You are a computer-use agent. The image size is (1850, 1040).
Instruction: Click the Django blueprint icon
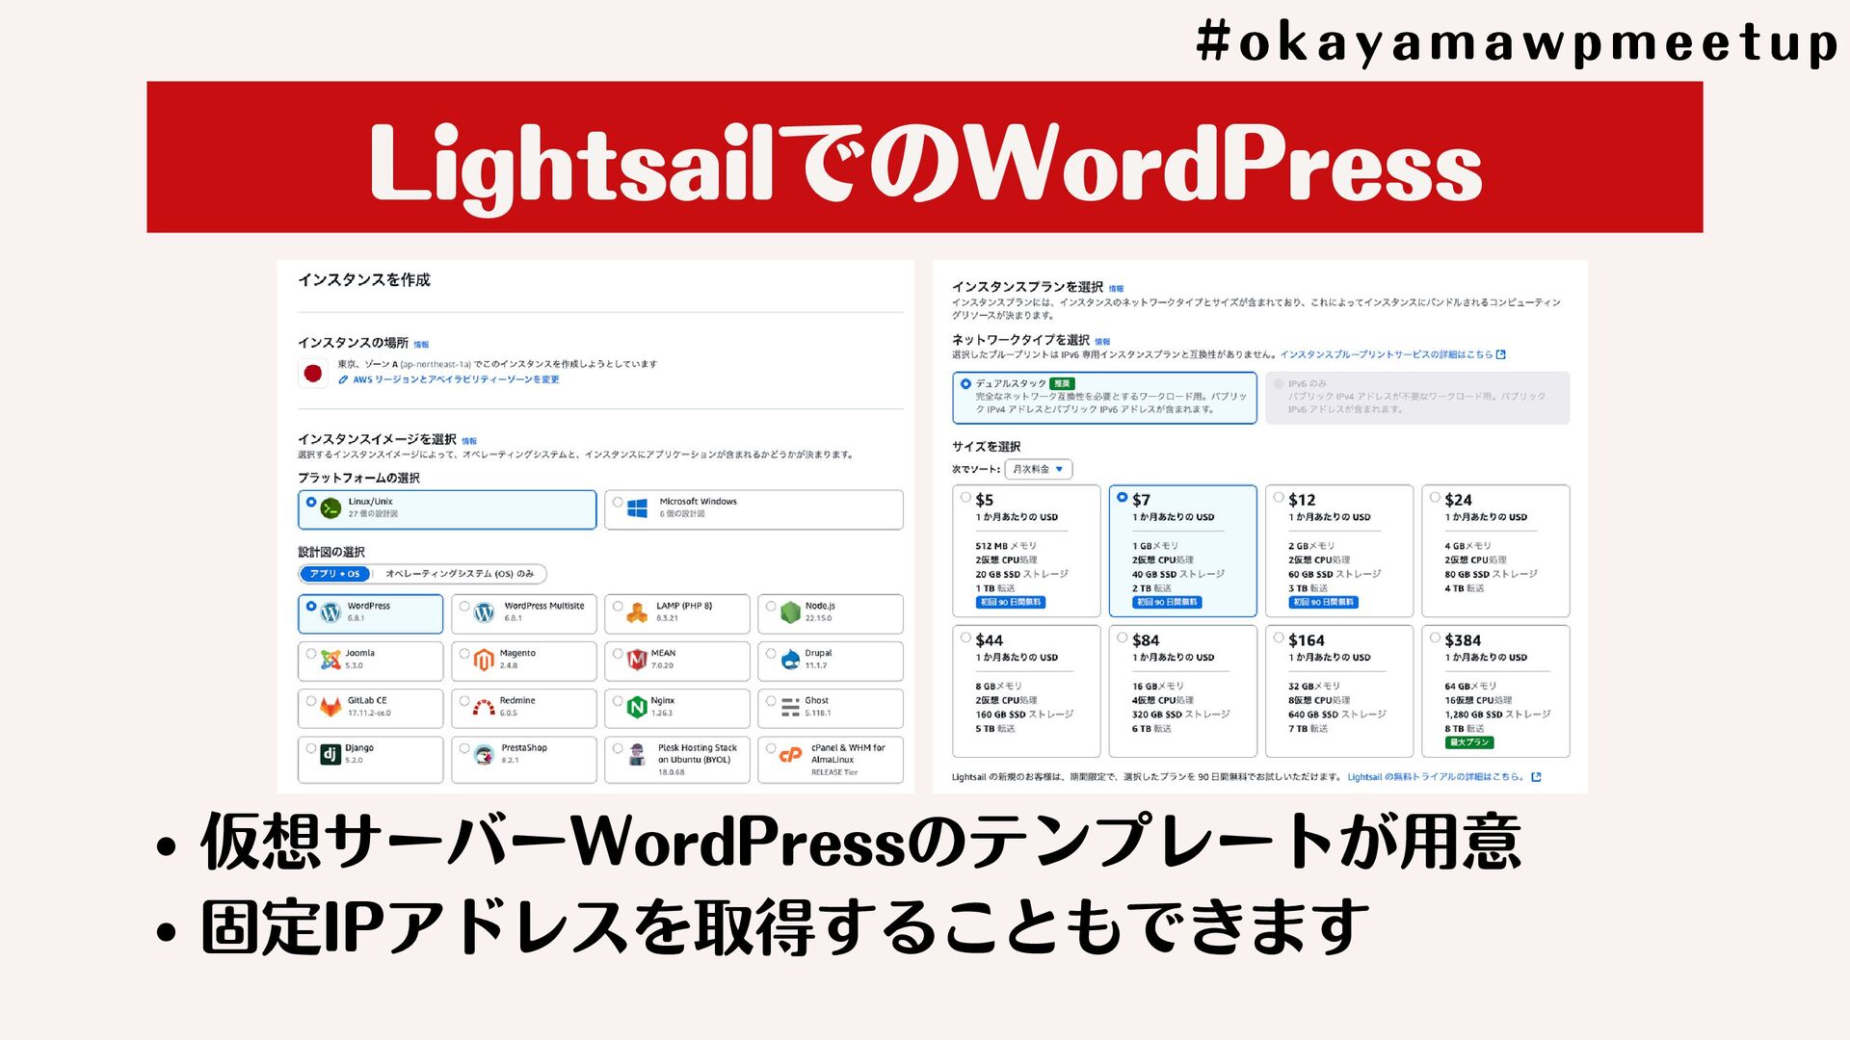pos(330,754)
